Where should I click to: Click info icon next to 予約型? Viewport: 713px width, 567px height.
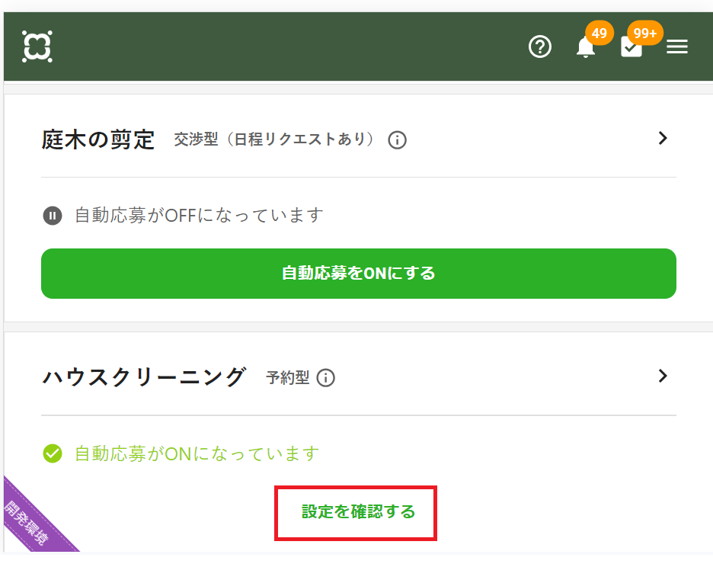click(x=325, y=378)
